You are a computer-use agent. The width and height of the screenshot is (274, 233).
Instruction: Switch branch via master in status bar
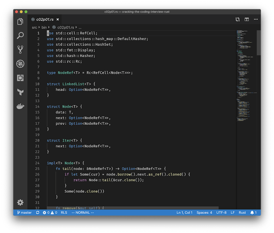[x=24, y=212]
